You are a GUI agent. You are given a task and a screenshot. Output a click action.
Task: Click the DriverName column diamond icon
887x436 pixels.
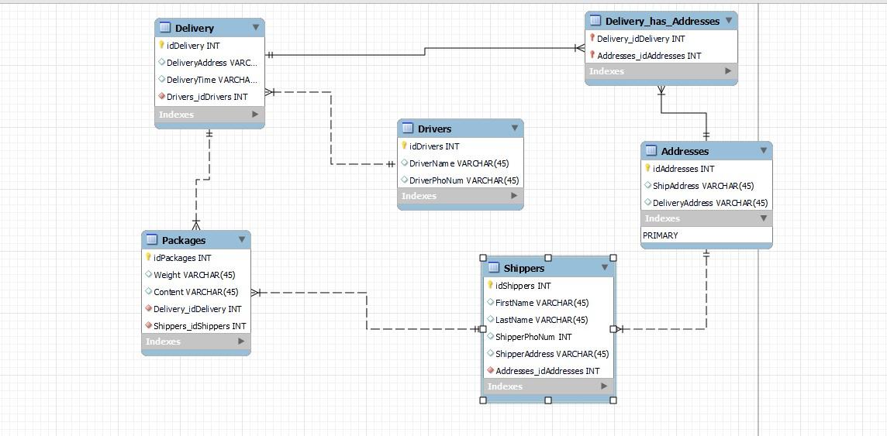(x=405, y=163)
